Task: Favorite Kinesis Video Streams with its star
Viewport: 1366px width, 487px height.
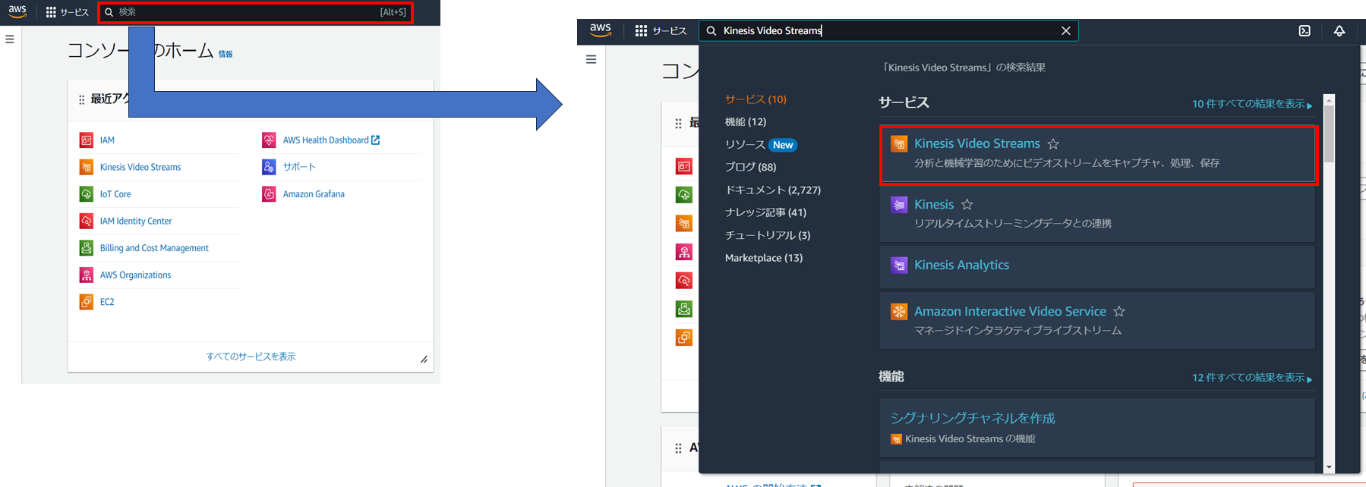Action: coord(1053,144)
